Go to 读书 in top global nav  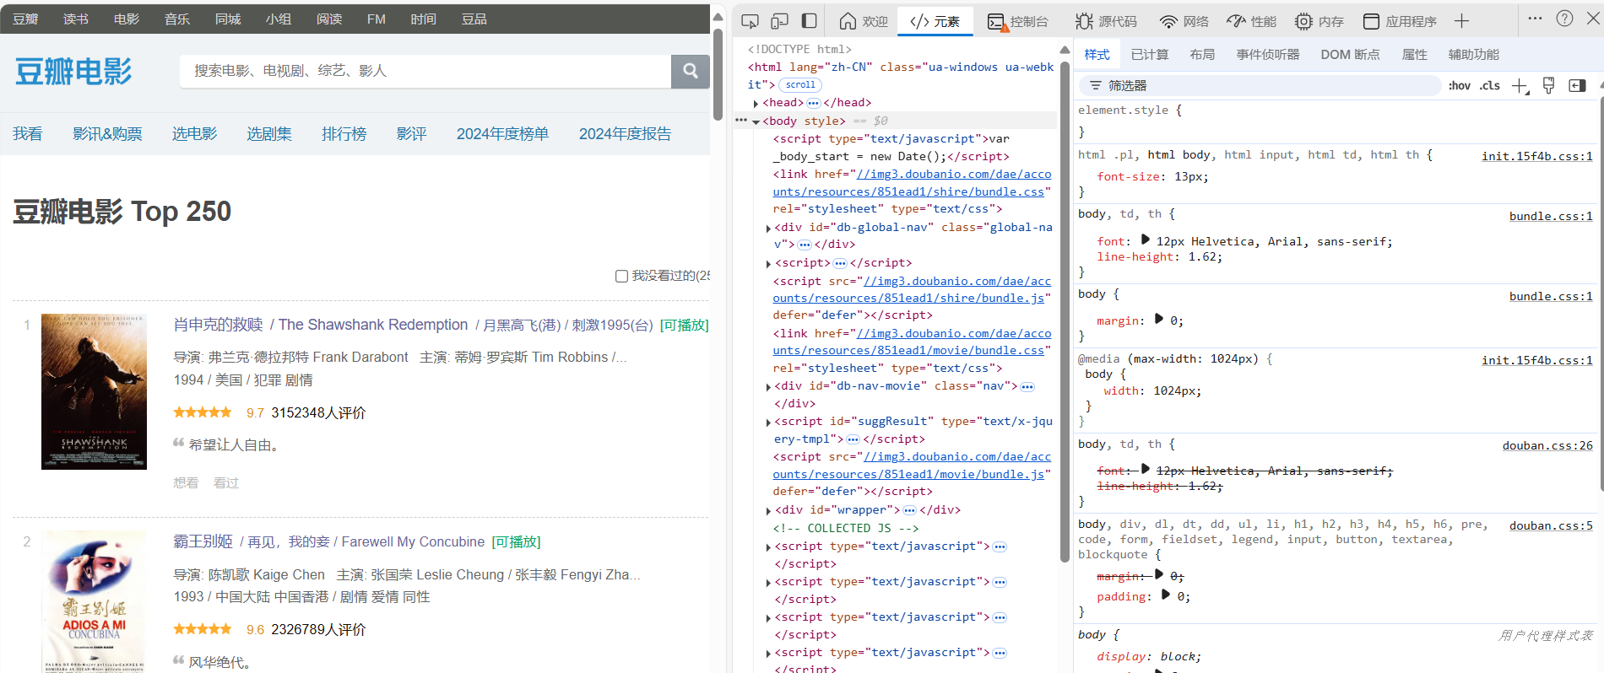[x=76, y=19]
